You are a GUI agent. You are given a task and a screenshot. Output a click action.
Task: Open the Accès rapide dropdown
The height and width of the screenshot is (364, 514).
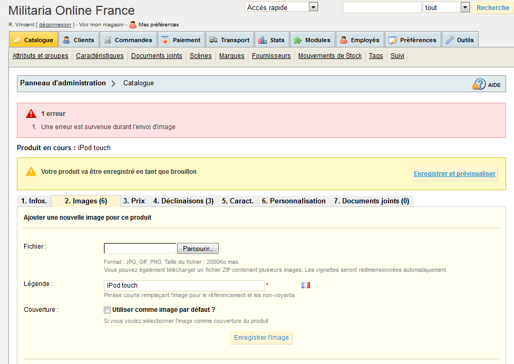click(x=282, y=7)
